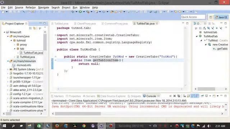Click the volume icon in system tray
230x129 pixels.
point(209,126)
